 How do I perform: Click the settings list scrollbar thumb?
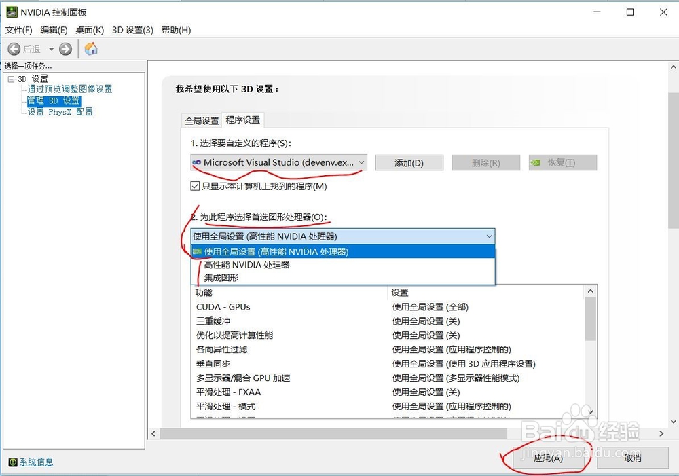point(591,319)
